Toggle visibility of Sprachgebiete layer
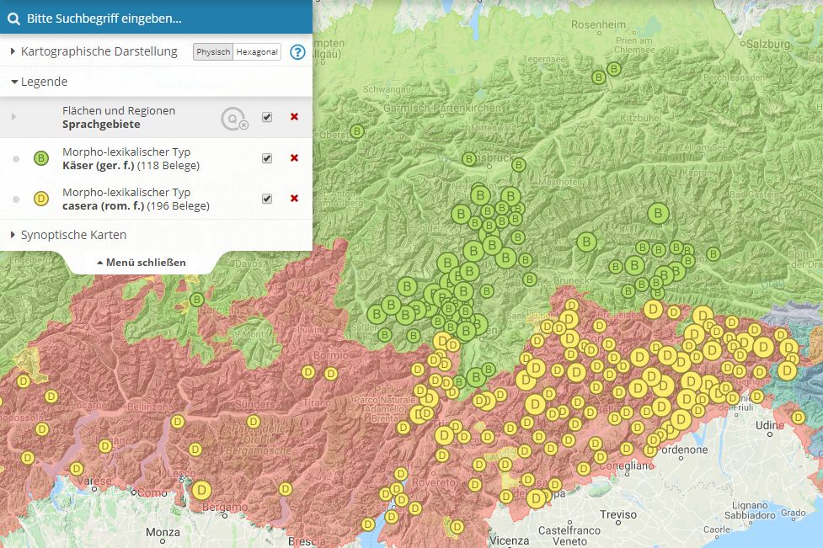823x548 pixels. pyautogui.click(x=267, y=117)
